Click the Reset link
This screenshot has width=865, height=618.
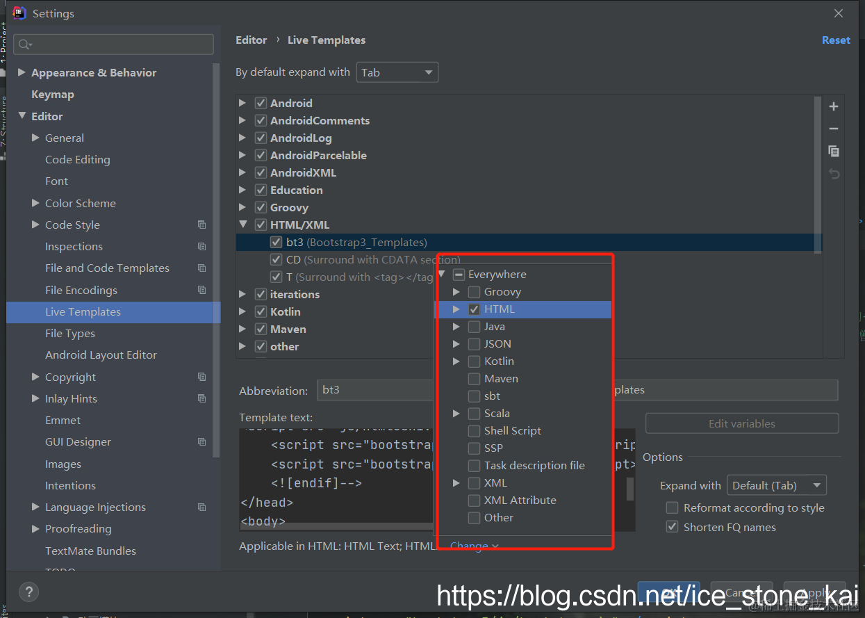pos(836,40)
